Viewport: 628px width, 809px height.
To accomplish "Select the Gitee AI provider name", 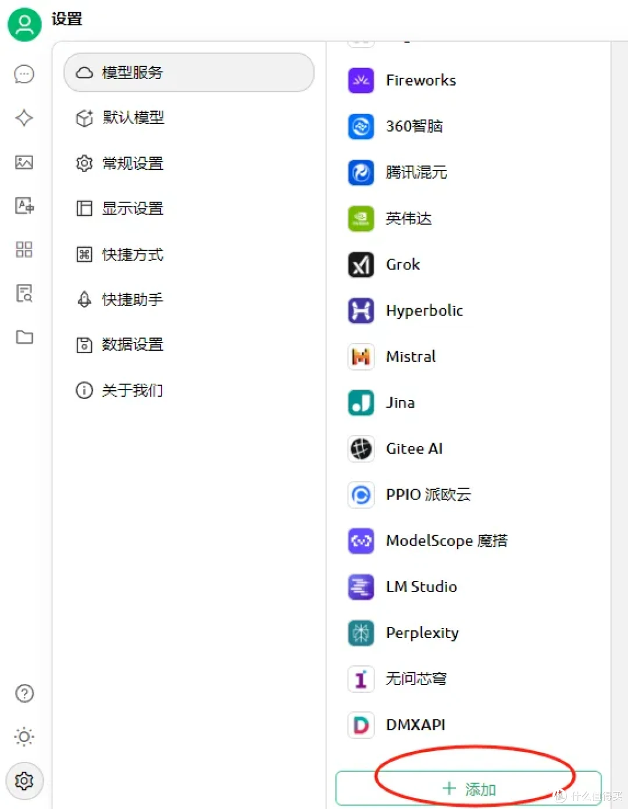I will point(415,448).
